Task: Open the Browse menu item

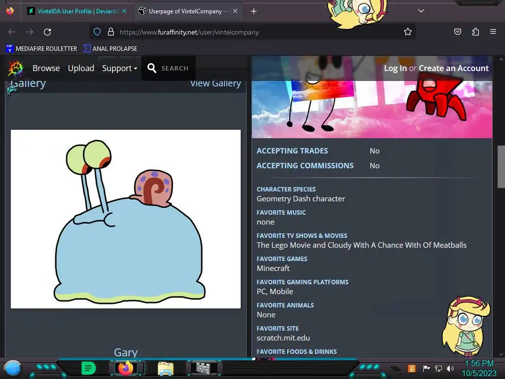Action: coord(46,68)
